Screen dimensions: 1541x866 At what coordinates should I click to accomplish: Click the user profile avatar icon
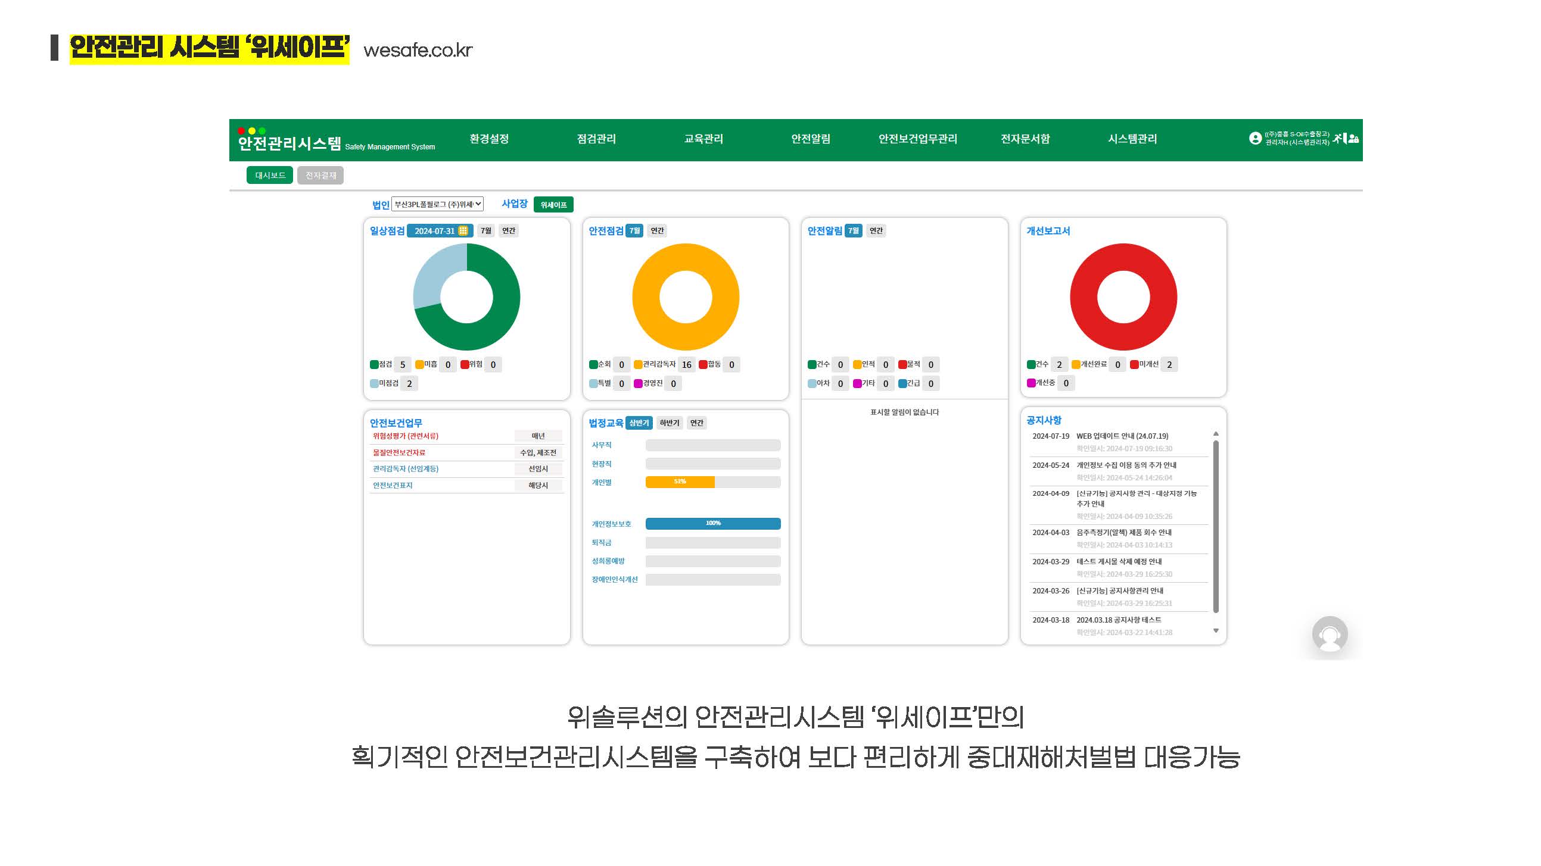coord(1255,138)
